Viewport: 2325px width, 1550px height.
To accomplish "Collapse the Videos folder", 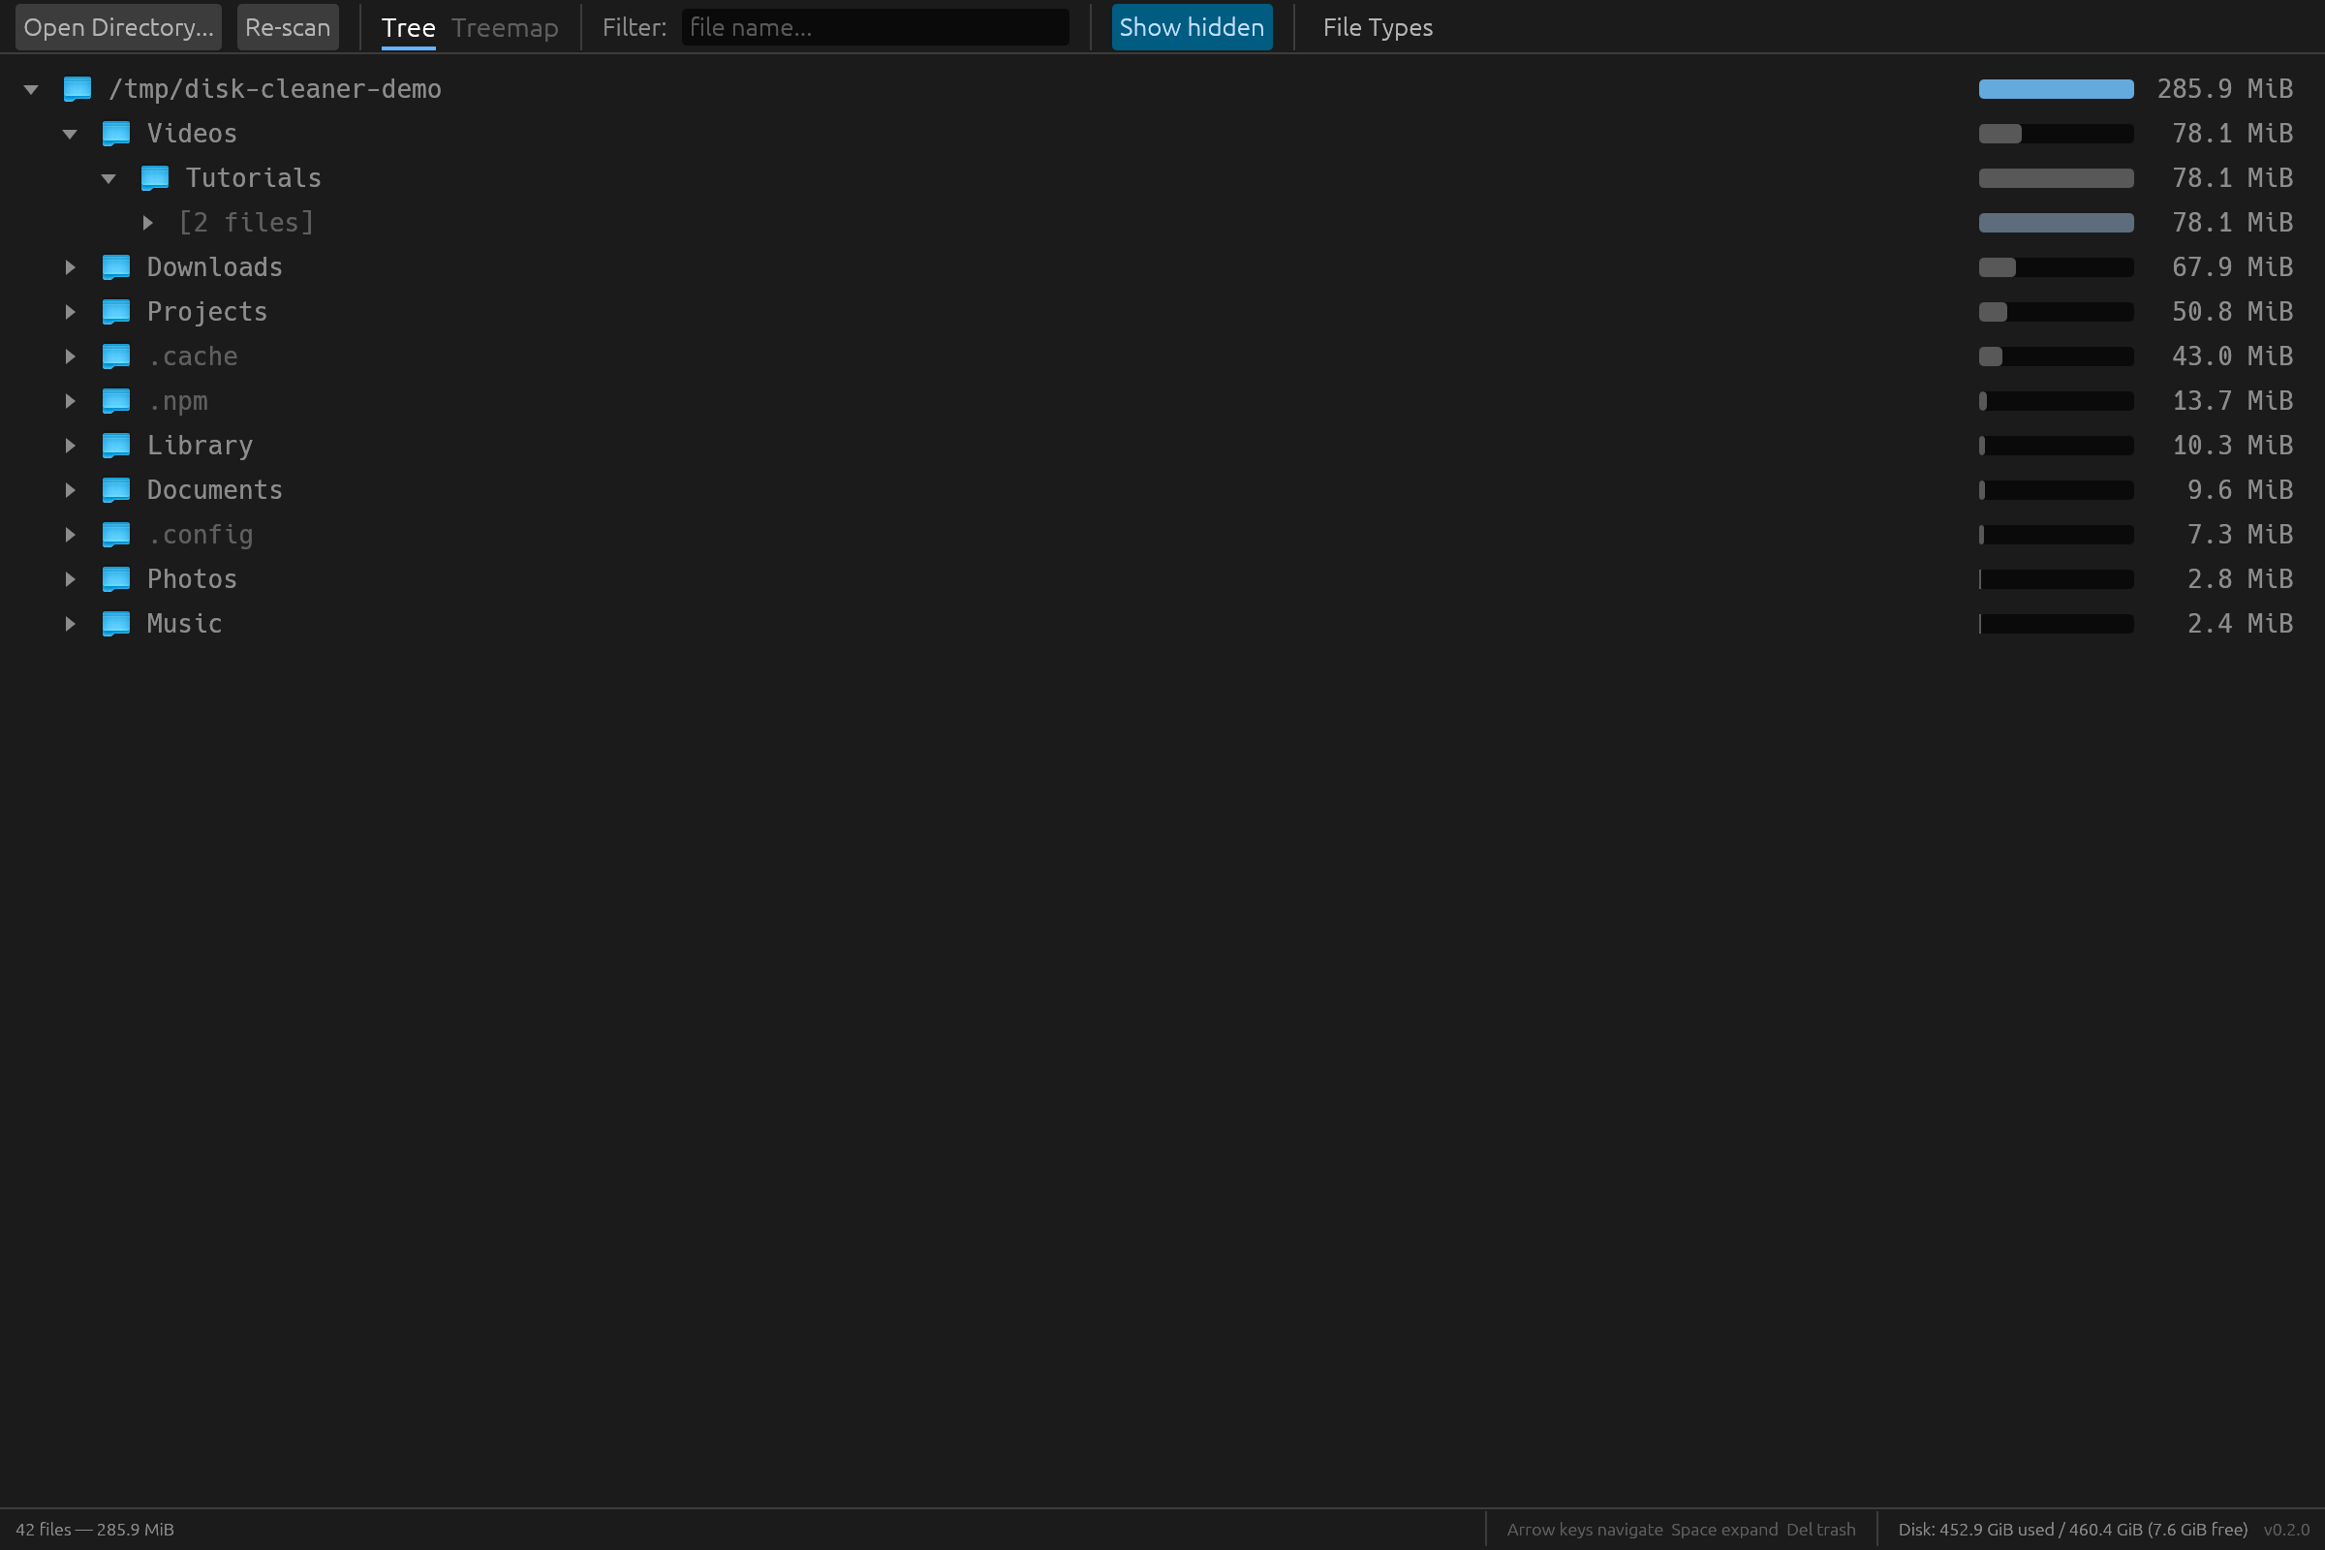I will (70, 134).
